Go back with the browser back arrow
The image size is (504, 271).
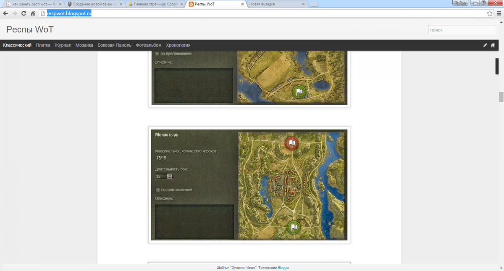(5, 13)
